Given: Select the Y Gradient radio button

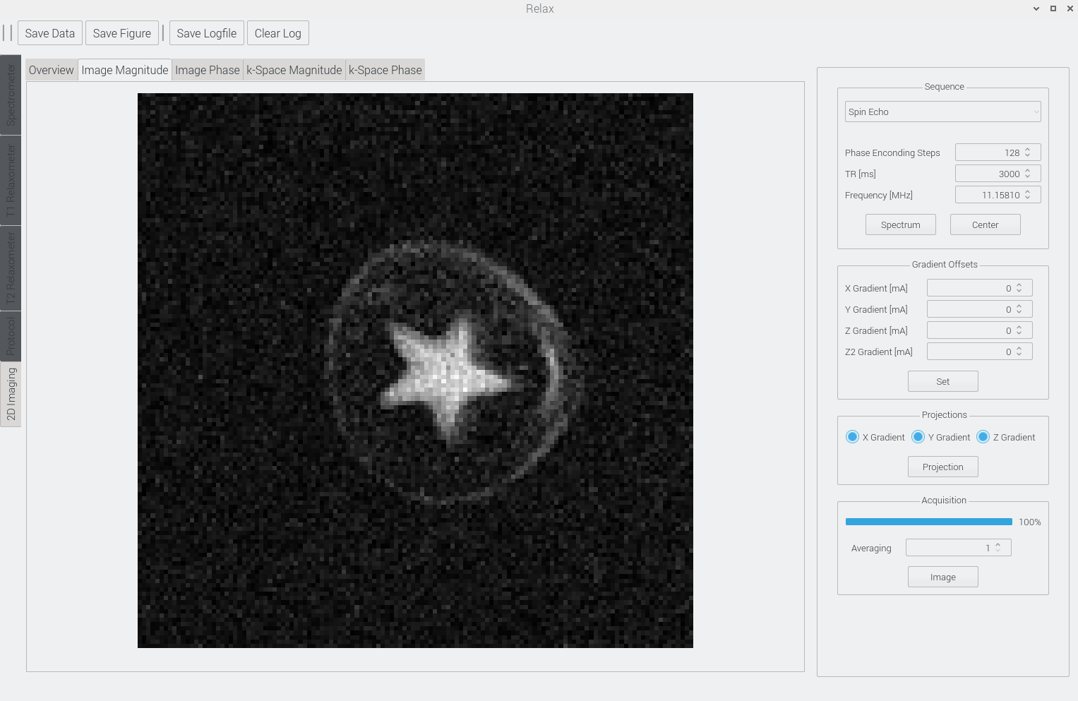Looking at the screenshot, I should (x=918, y=437).
